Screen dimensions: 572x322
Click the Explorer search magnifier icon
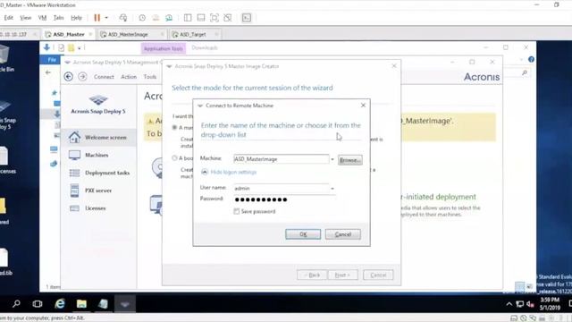525,73
